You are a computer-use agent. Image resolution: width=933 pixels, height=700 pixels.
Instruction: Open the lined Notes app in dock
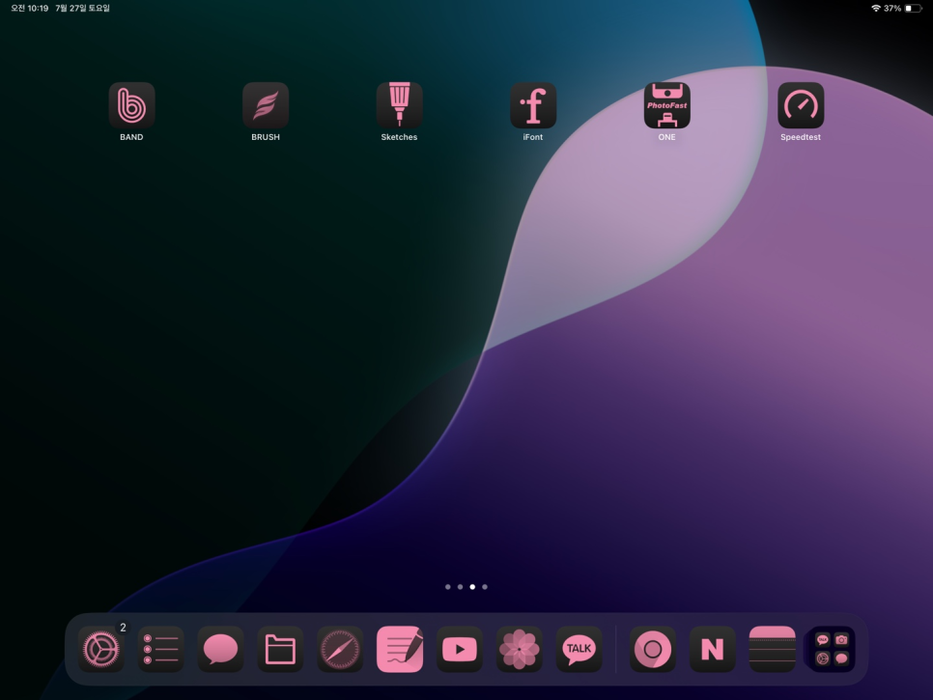[x=773, y=649]
